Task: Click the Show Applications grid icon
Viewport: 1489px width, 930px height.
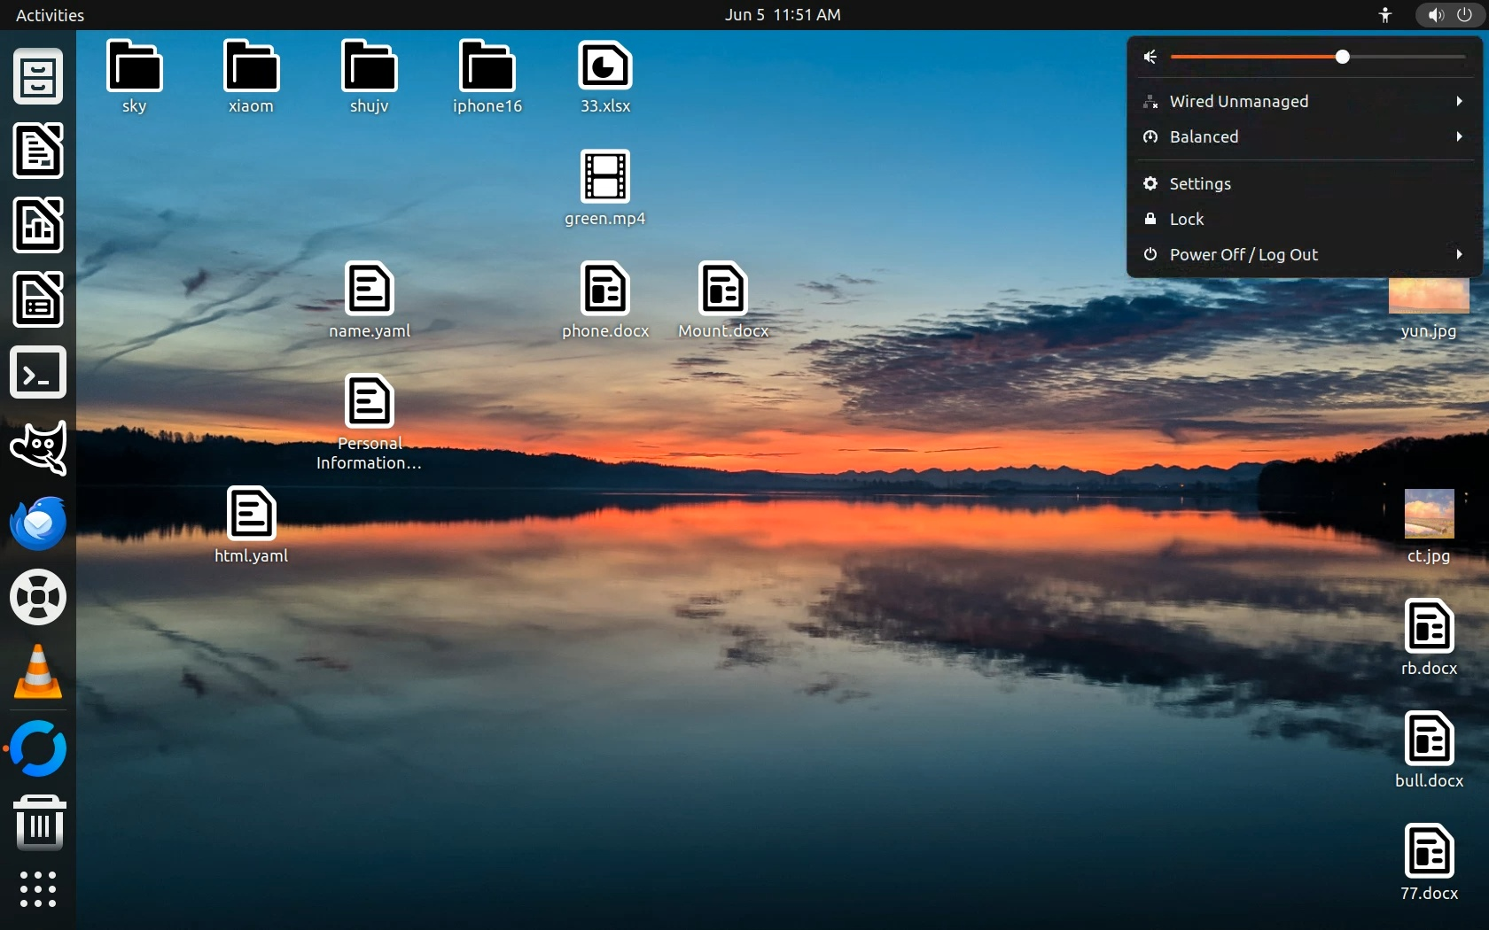Action: tap(38, 888)
